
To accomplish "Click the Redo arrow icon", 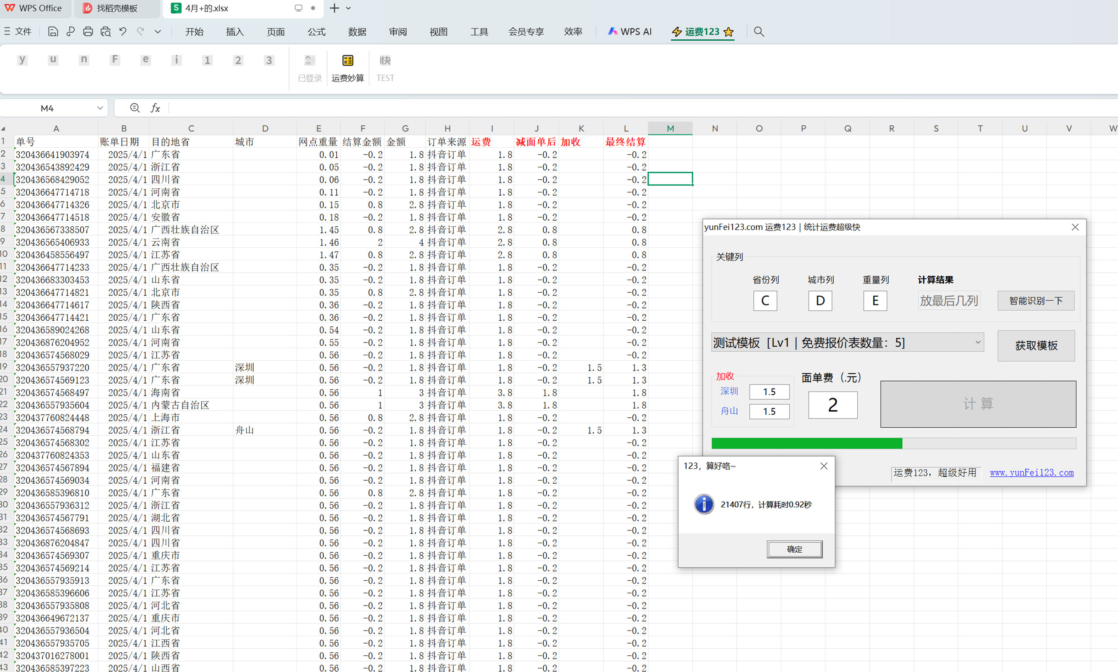I will click(140, 32).
